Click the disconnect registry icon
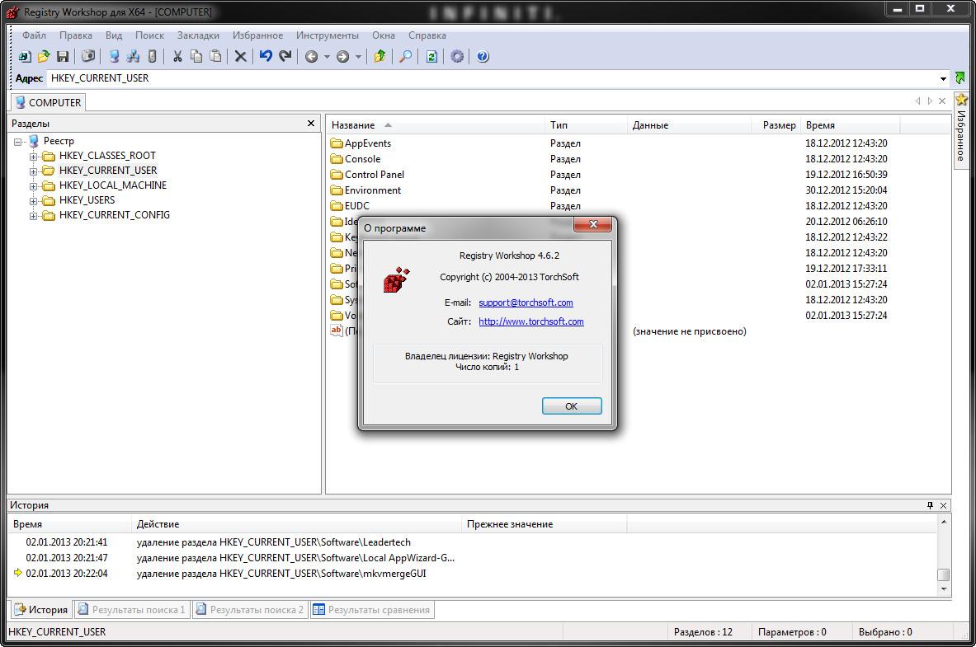The width and height of the screenshot is (976, 647). click(x=152, y=57)
